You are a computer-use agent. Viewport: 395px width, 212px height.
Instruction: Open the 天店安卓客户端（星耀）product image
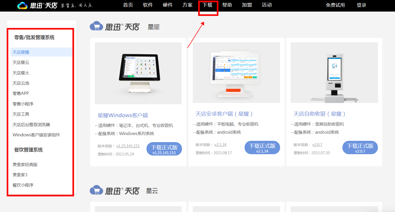pyautogui.click(x=236, y=73)
